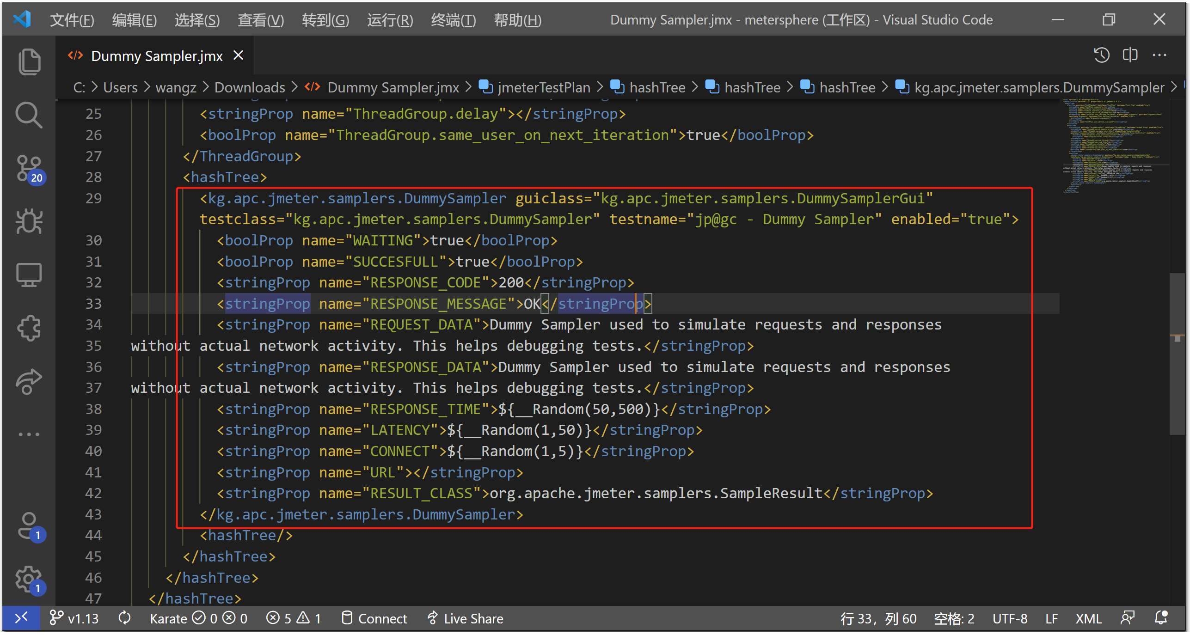Click the Connect status bar button
The width and height of the screenshot is (1190, 635).
(x=374, y=618)
